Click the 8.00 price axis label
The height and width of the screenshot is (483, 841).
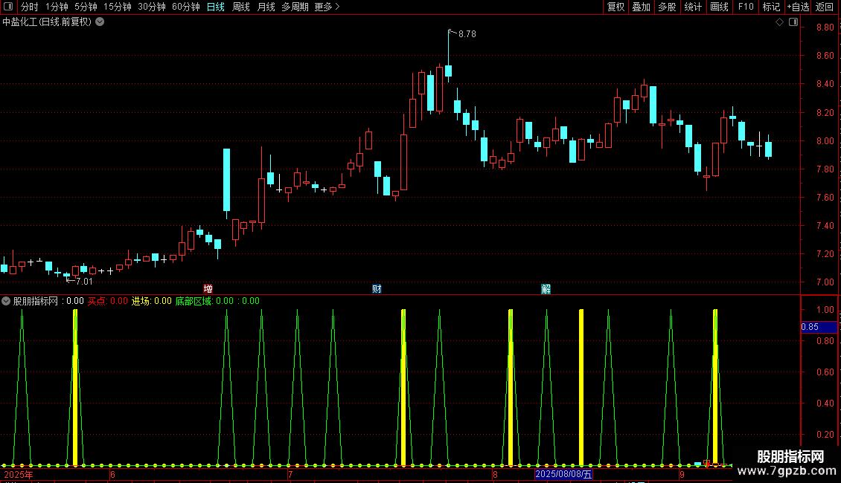coord(825,141)
